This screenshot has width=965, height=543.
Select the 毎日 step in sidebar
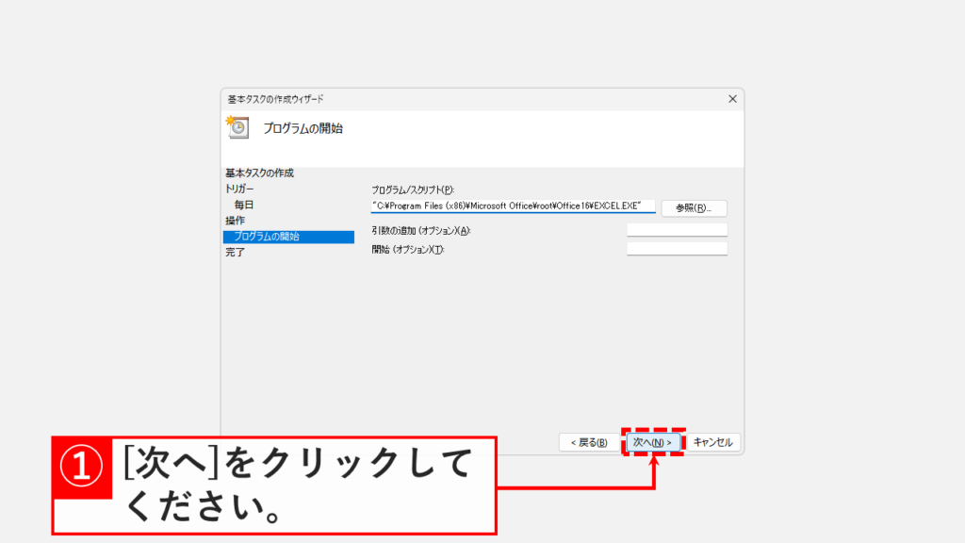point(244,205)
